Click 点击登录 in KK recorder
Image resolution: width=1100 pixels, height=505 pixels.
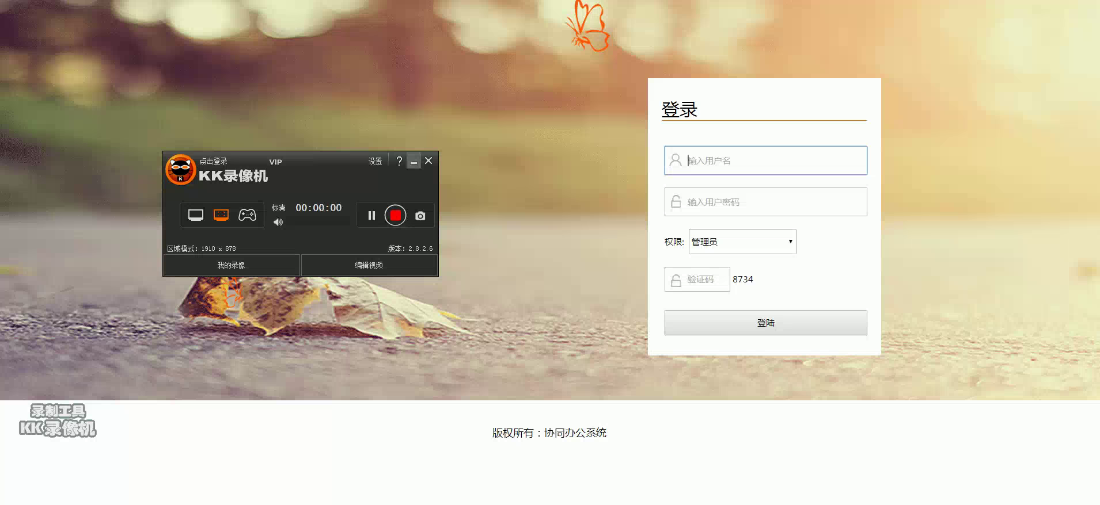[x=213, y=161]
